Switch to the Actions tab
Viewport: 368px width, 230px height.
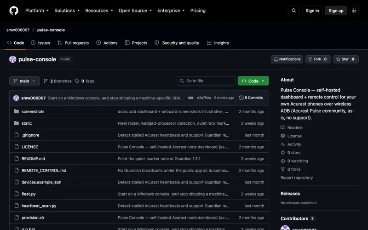[x=107, y=43]
